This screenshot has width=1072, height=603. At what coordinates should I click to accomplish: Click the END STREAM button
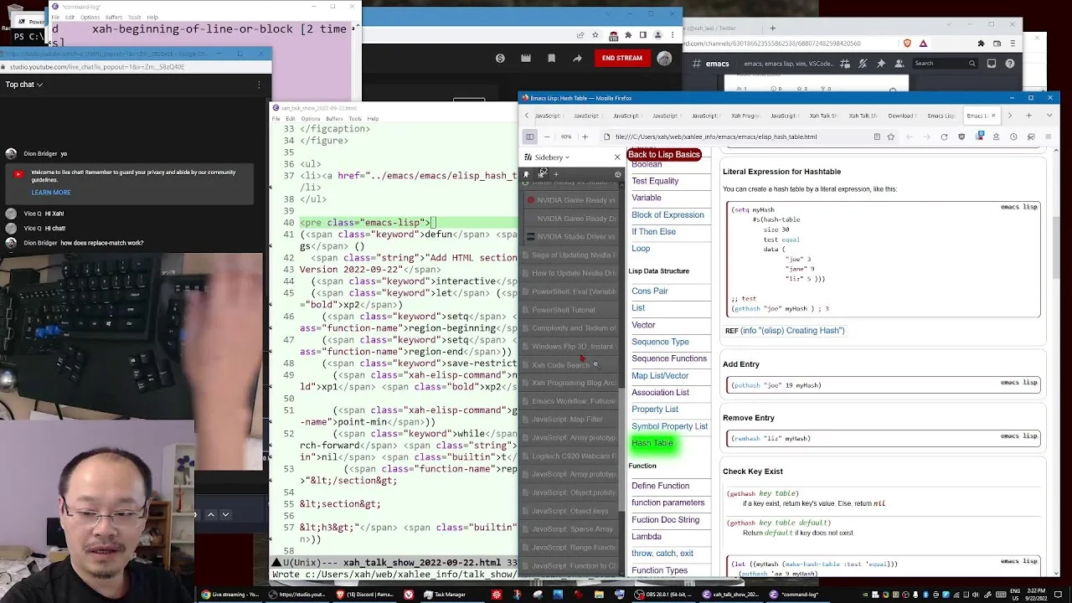[x=622, y=59]
